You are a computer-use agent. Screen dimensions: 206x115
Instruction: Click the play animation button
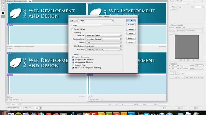(x=194, y=77)
